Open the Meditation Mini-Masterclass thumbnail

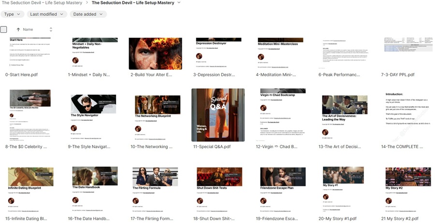(280, 53)
